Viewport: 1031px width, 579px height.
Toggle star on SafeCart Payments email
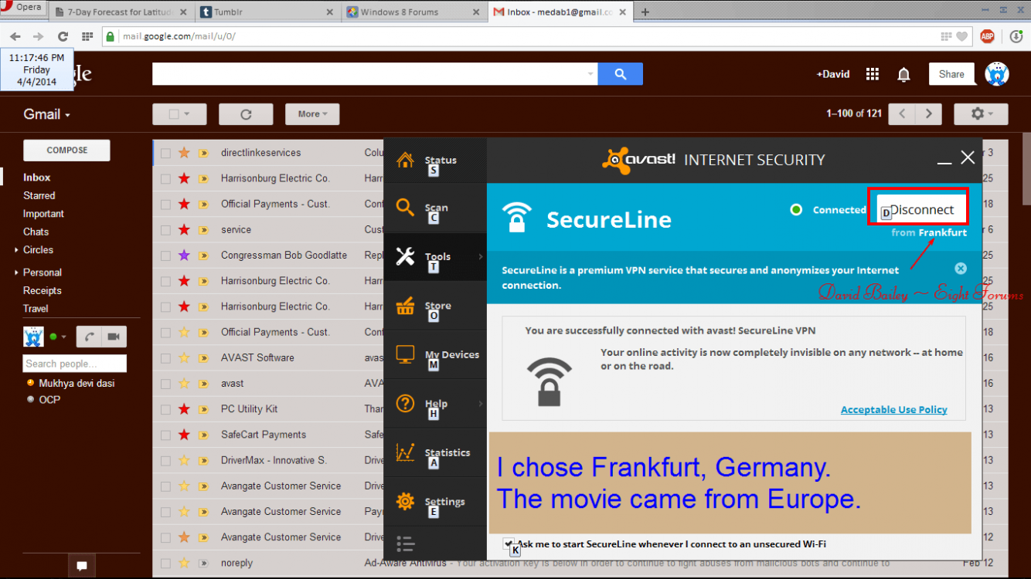tap(184, 435)
